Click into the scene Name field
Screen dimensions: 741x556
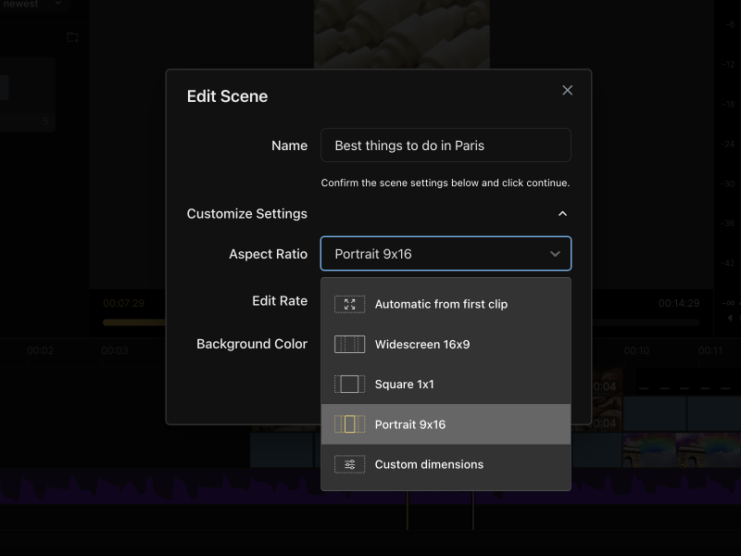pyautogui.click(x=446, y=145)
